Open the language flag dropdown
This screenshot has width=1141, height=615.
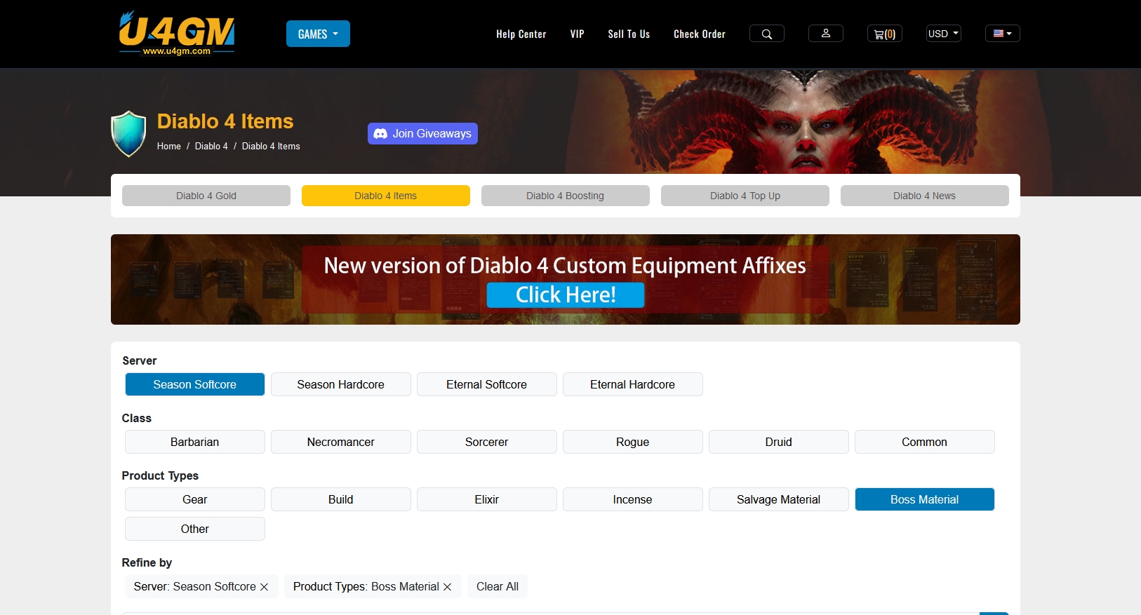tap(1003, 34)
